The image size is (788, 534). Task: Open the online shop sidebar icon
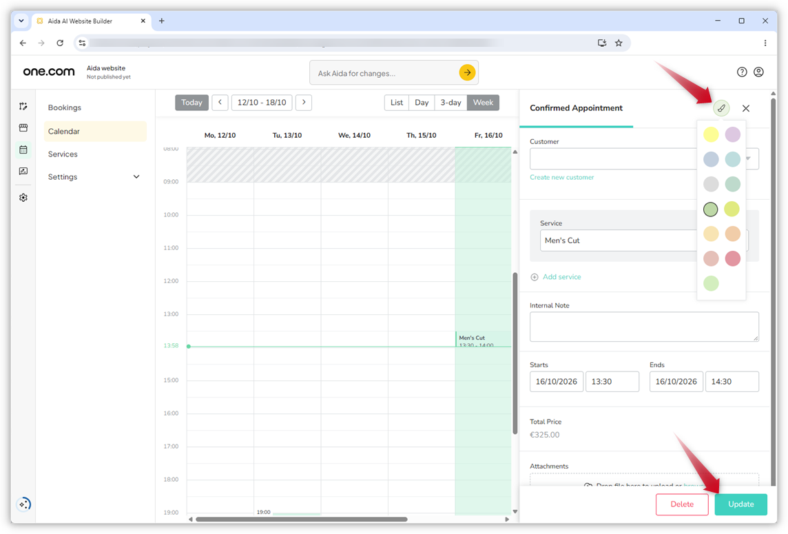pyautogui.click(x=23, y=127)
